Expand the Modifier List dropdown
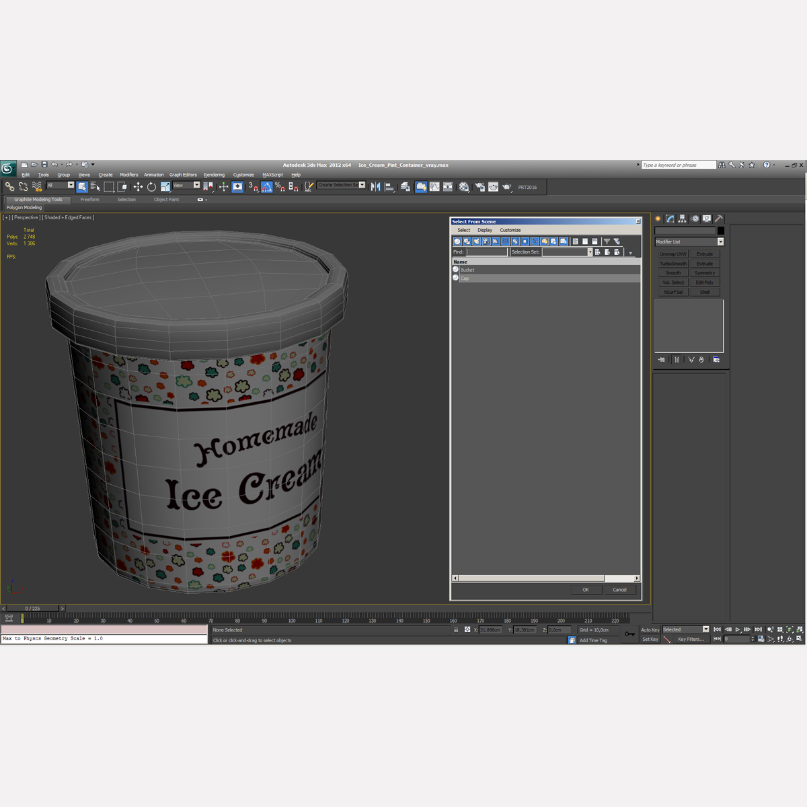 pos(721,241)
